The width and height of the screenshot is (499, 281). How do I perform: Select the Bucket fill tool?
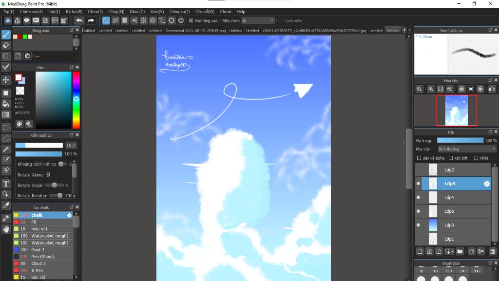6,104
